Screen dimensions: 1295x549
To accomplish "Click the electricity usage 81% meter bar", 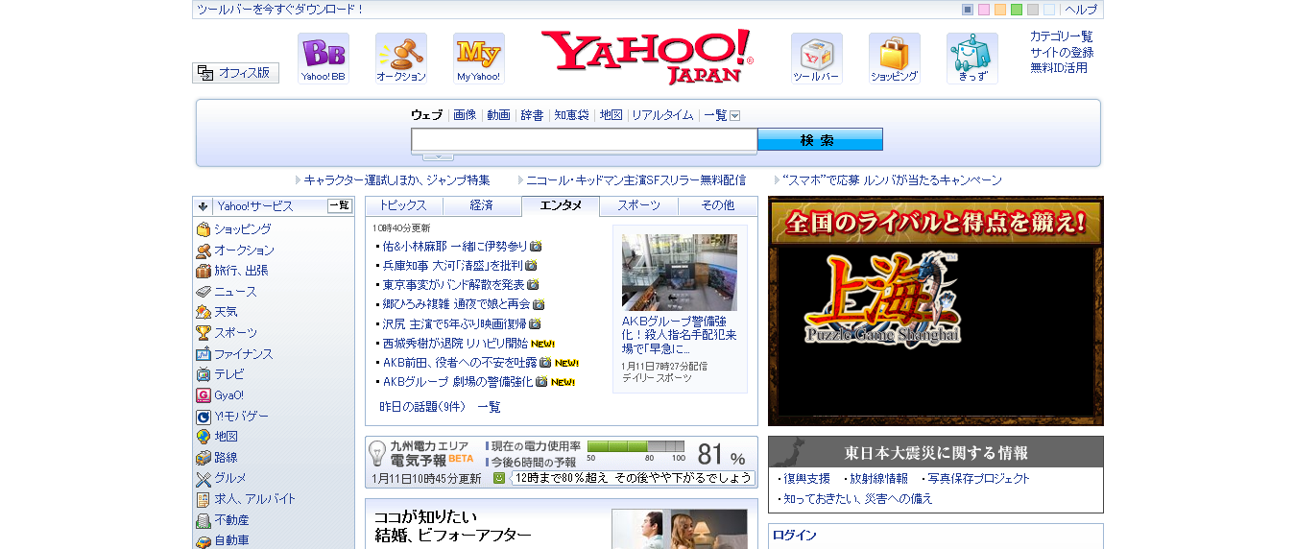I will (636, 446).
